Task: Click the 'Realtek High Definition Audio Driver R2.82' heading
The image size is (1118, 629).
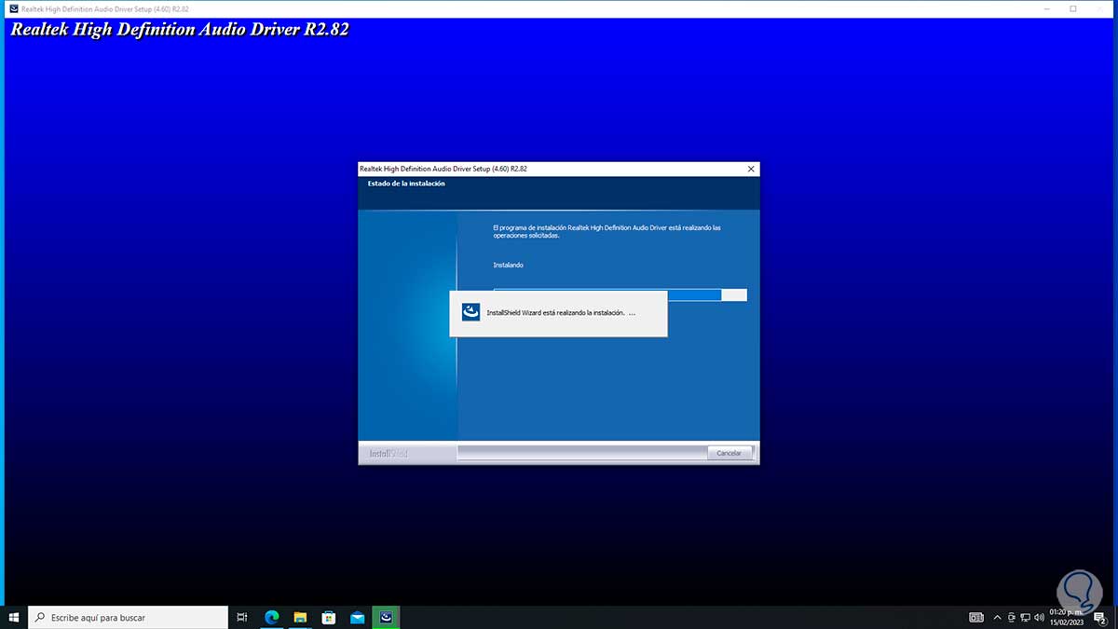Action: click(179, 29)
